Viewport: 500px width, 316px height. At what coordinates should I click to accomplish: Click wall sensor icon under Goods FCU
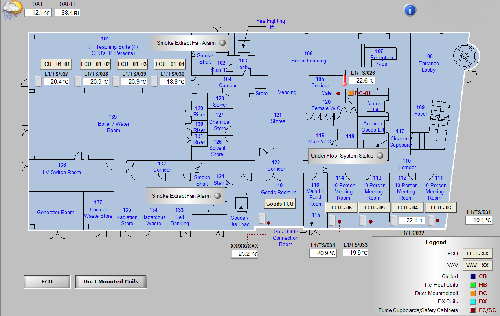[x=262, y=218]
